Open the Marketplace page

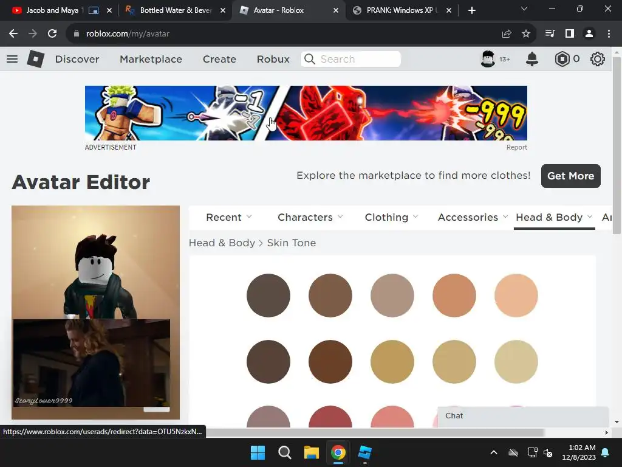tap(151, 59)
